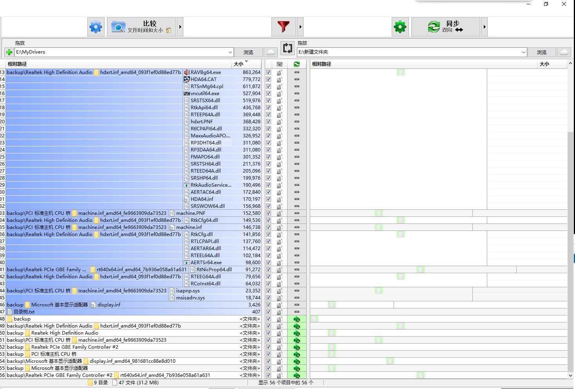Sort by category using the middle camera header icon
Image resolution: width=575 pixels, height=389 pixels.
279,64
